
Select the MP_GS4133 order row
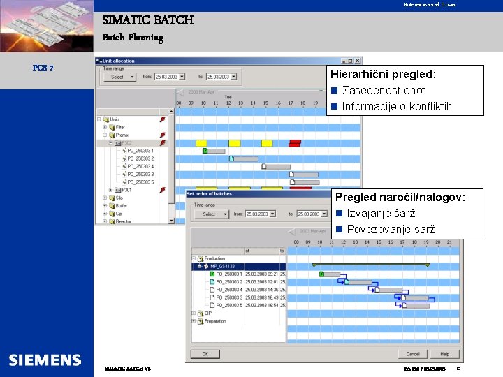click(x=239, y=266)
